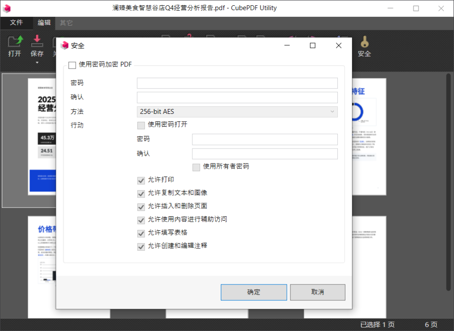The height and width of the screenshot is (331, 454).
Task: Maximize the 安全 dialog window
Action: (313, 46)
